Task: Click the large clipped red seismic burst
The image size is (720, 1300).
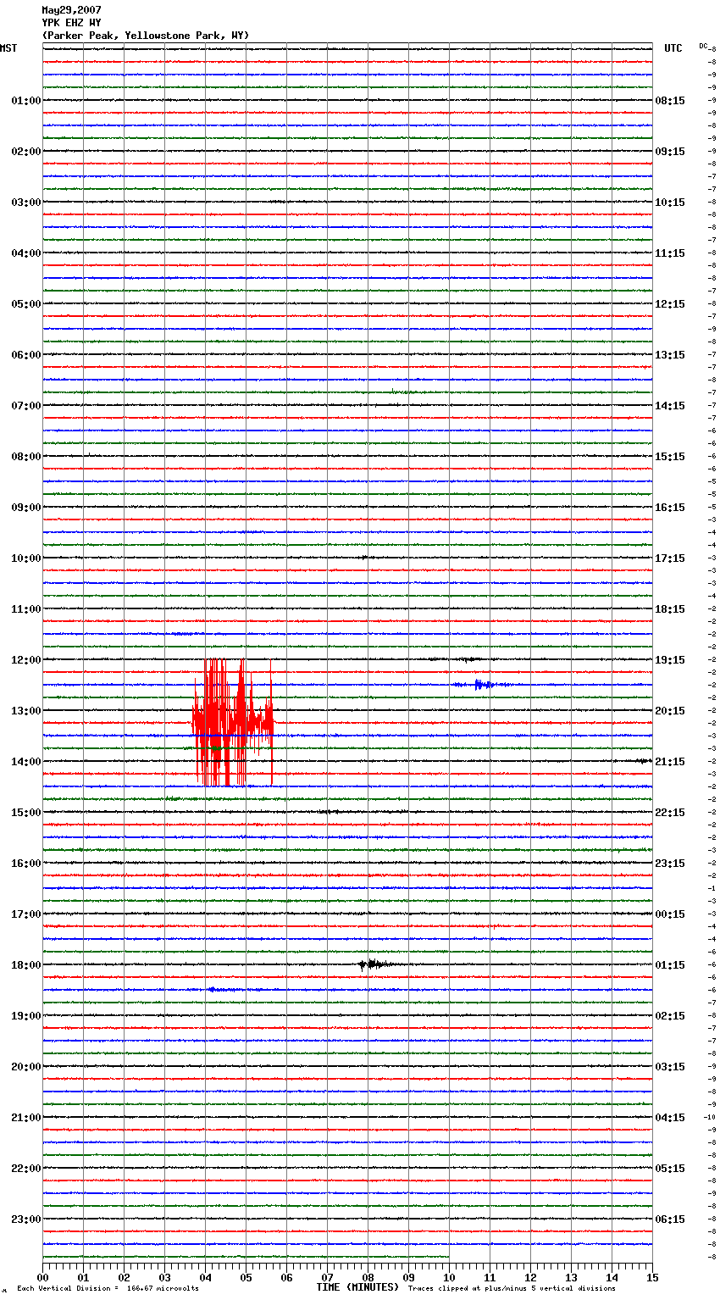Action: (x=233, y=723)
